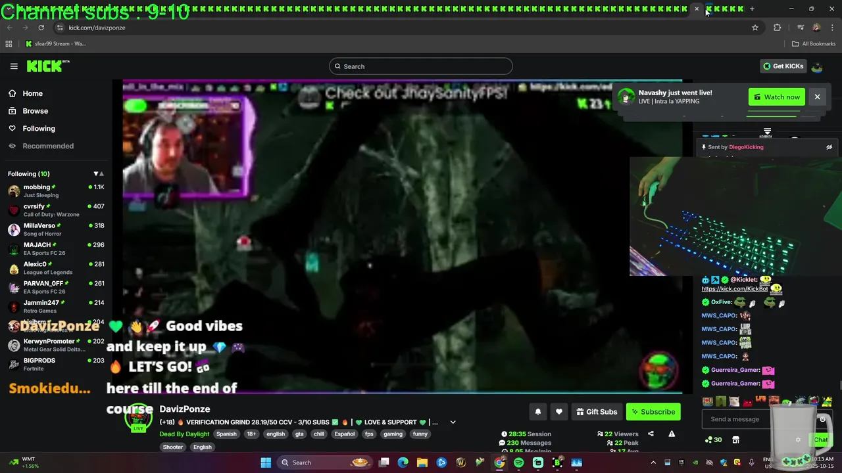This screenshot has width=842, height=473.
Task: Open Chrome apps grid icon
Action: coord(9,44)
